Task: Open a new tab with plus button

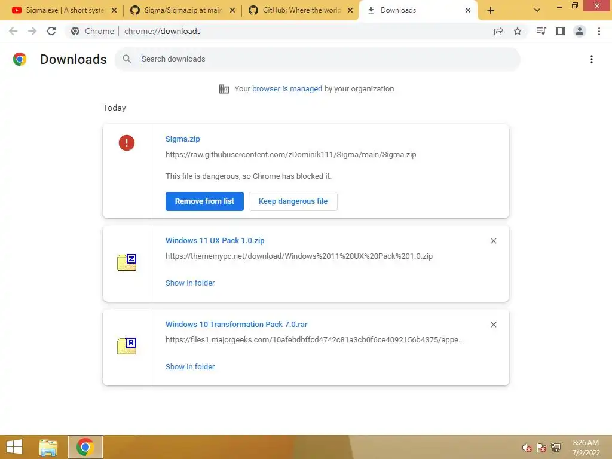Action: [x=491, y=10]
